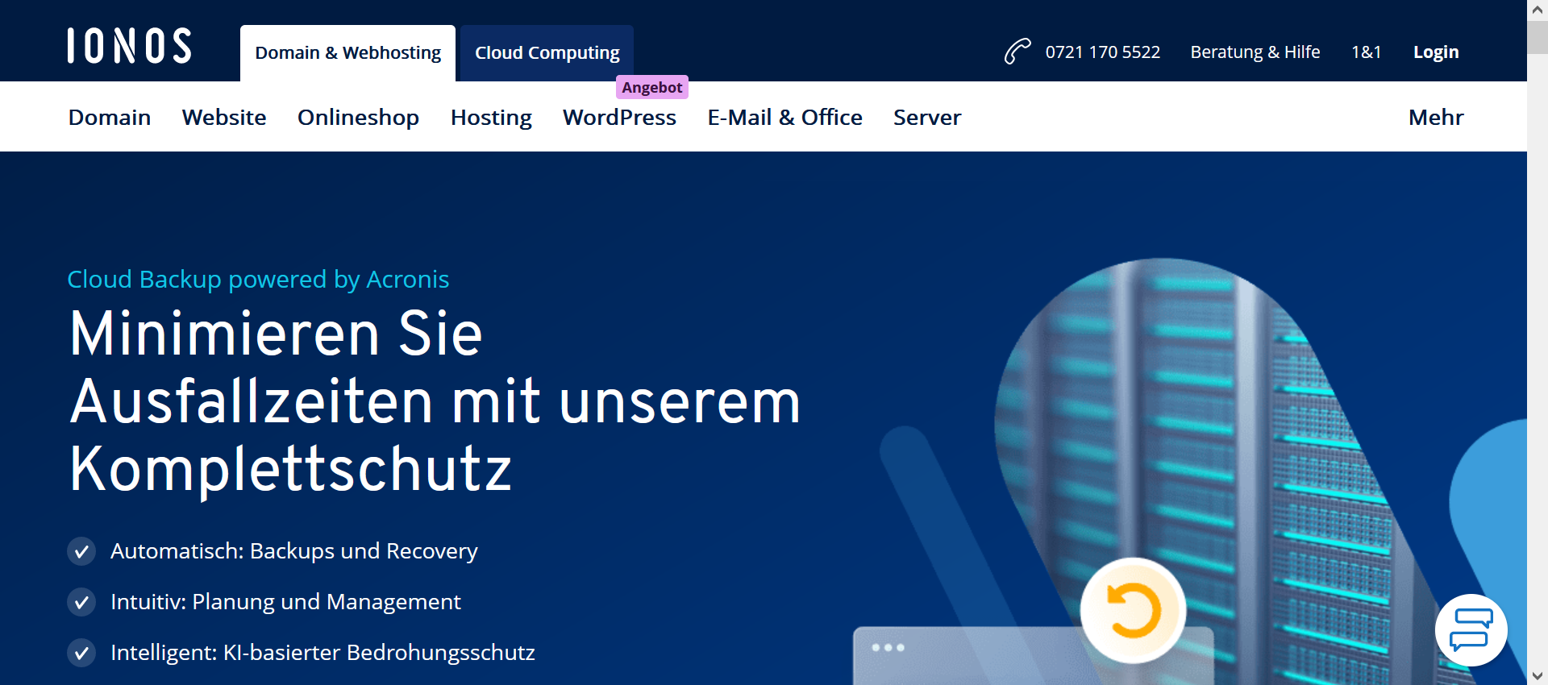This screenshot has width=1548, height=685.
Task: Switch to Cloud Computing tab
Action: [547, 53]
